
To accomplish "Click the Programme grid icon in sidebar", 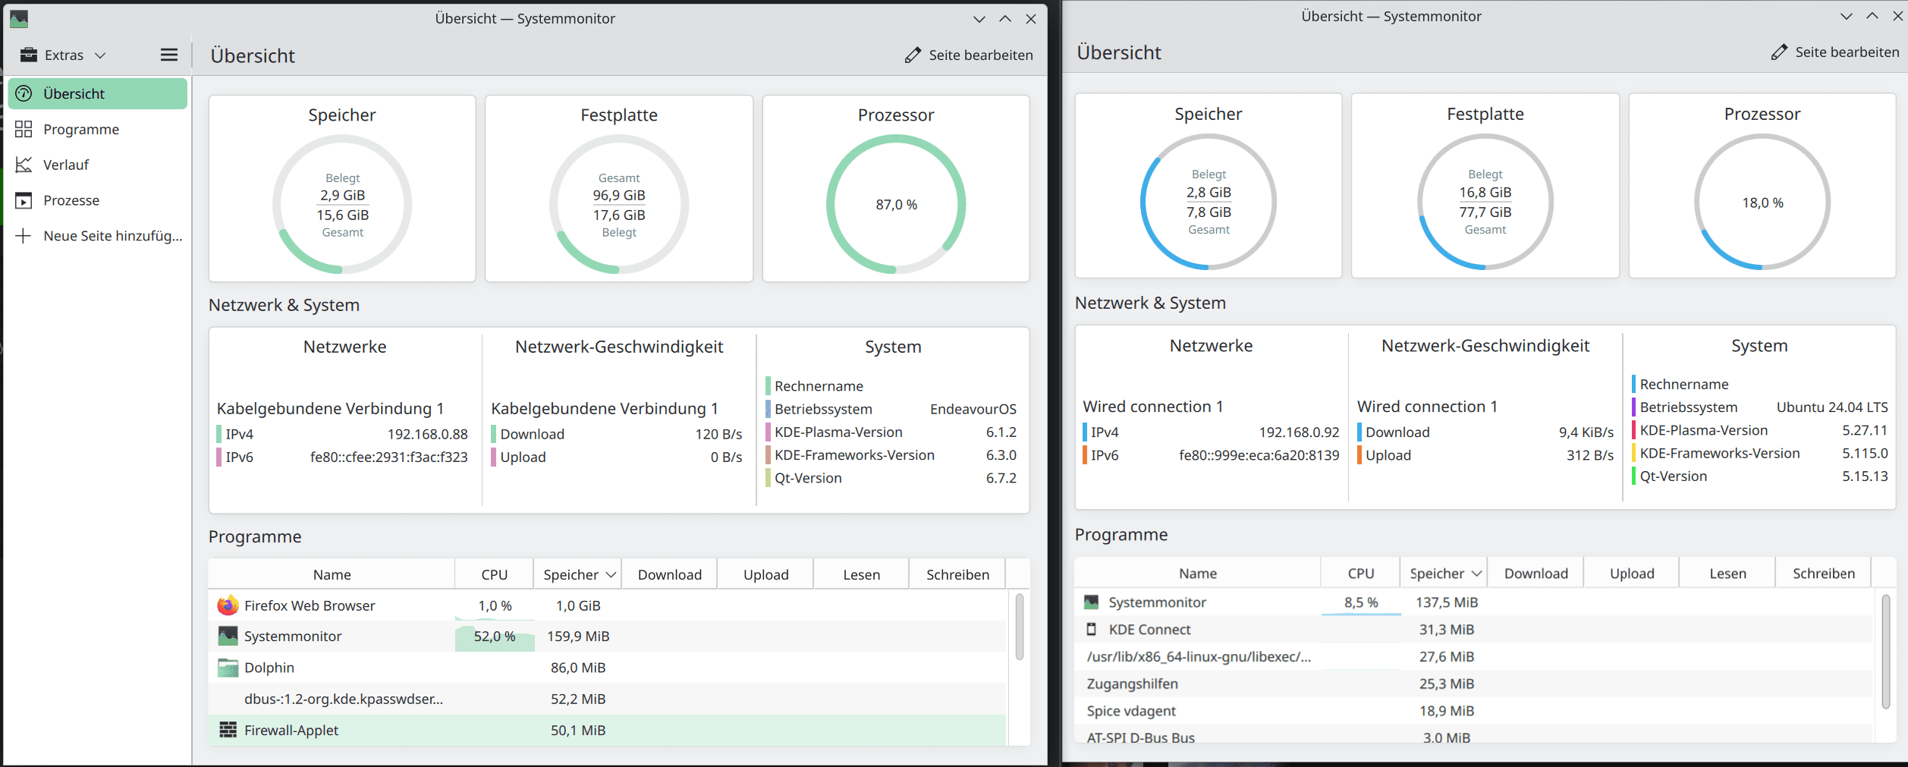I will pos(24,129).
